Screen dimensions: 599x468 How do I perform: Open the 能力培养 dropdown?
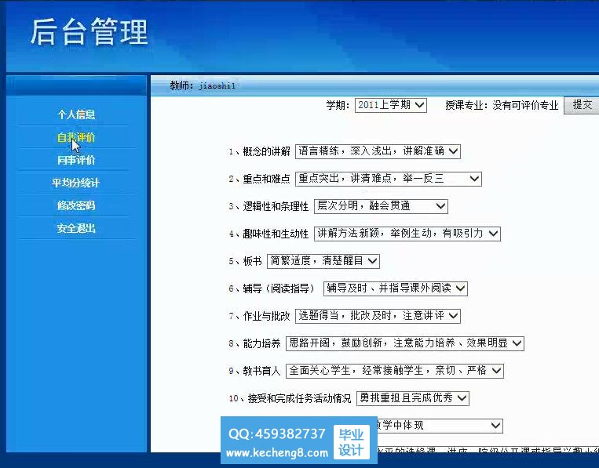[405, 343]
